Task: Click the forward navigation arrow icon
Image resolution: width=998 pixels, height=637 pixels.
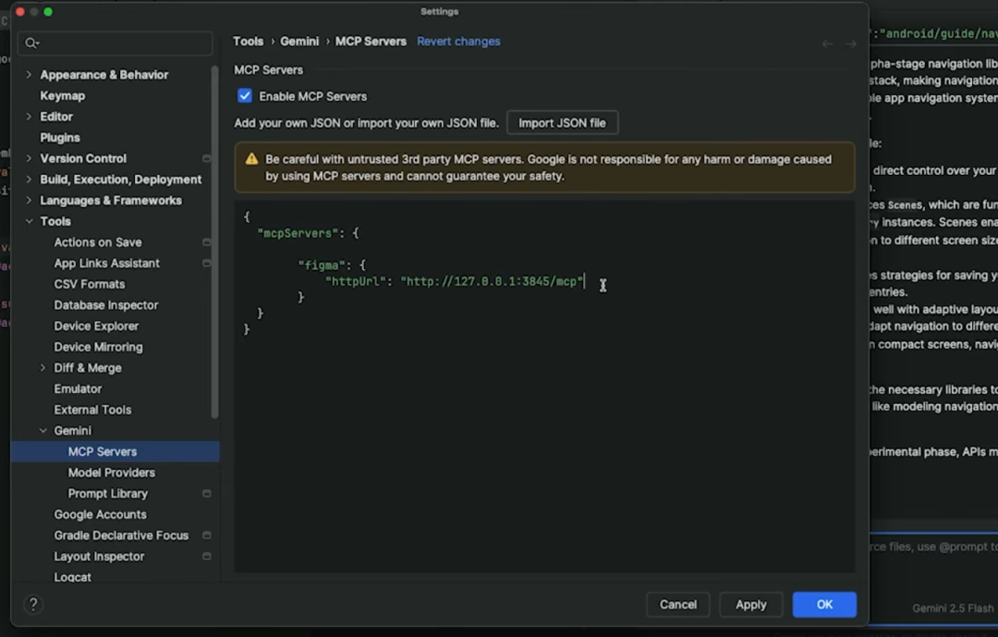Action: (851, 44)
